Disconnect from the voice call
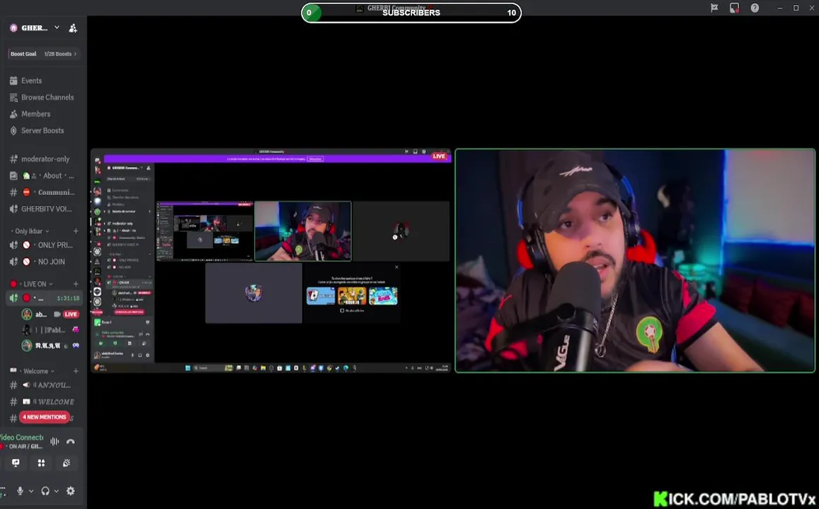Image resolution: width=819 pixels, height=509 pixels. pyautogui.click(x=71, y=442)
